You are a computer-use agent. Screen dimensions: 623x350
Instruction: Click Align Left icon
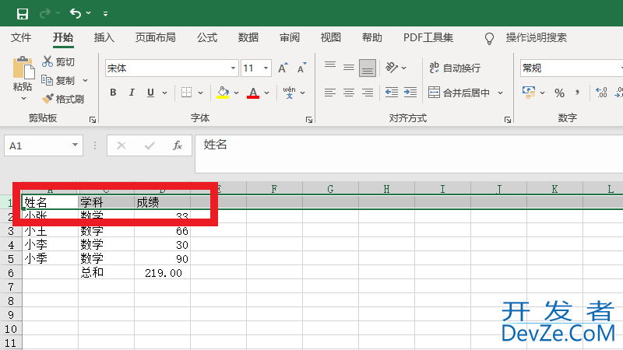click(x=329, y=93)
